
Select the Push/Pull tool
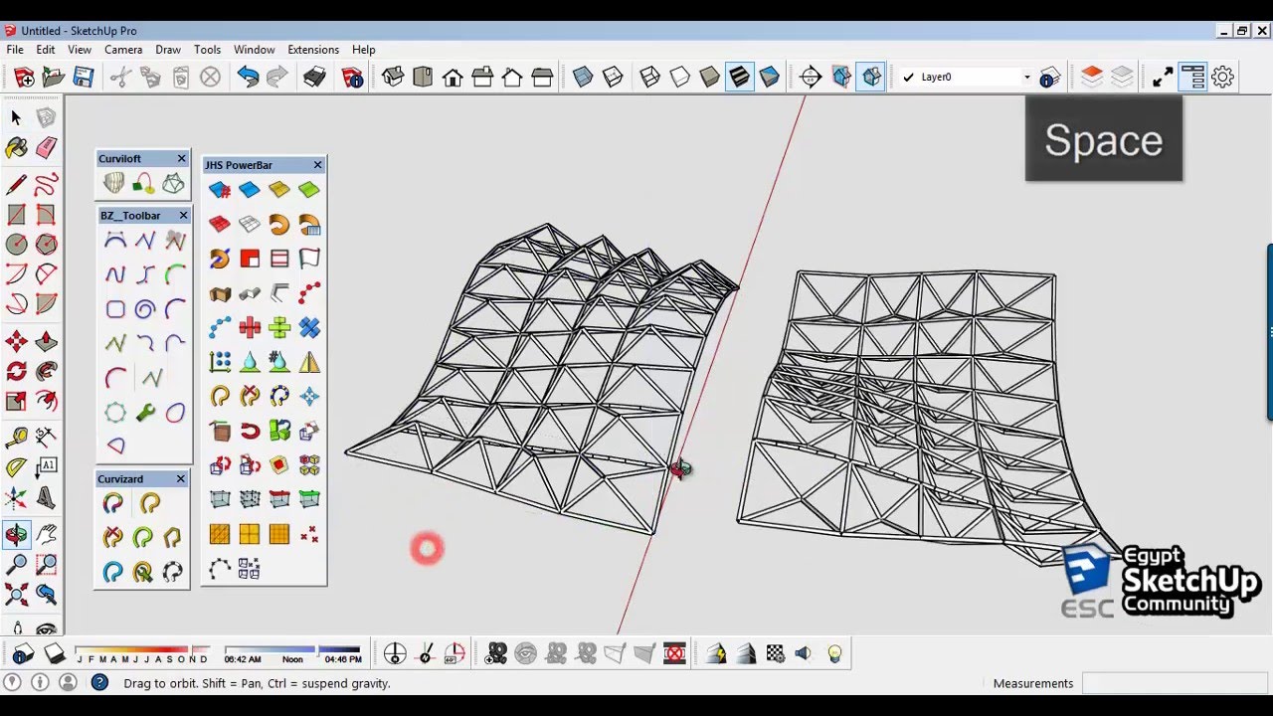(x=46, y=342)
